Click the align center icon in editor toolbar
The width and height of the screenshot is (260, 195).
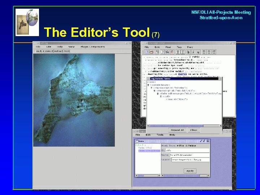[209, 52]
